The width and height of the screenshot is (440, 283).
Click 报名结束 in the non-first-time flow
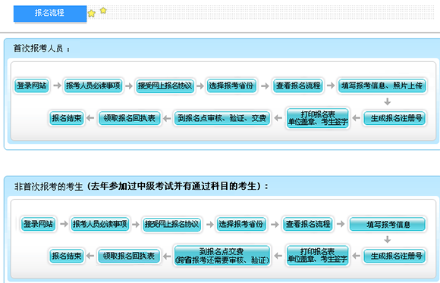[x=67, y=256]
